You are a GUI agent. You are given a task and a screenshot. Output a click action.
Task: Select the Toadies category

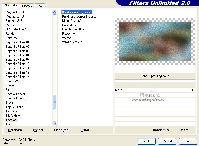point(11,120)
